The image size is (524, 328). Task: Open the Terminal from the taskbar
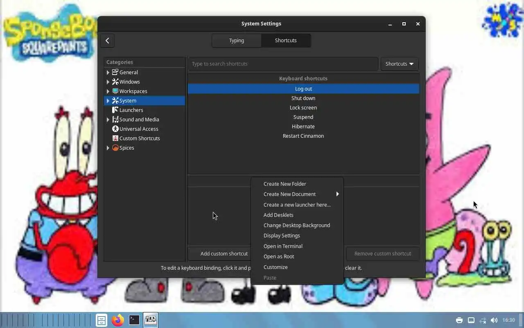click(134, 320)
